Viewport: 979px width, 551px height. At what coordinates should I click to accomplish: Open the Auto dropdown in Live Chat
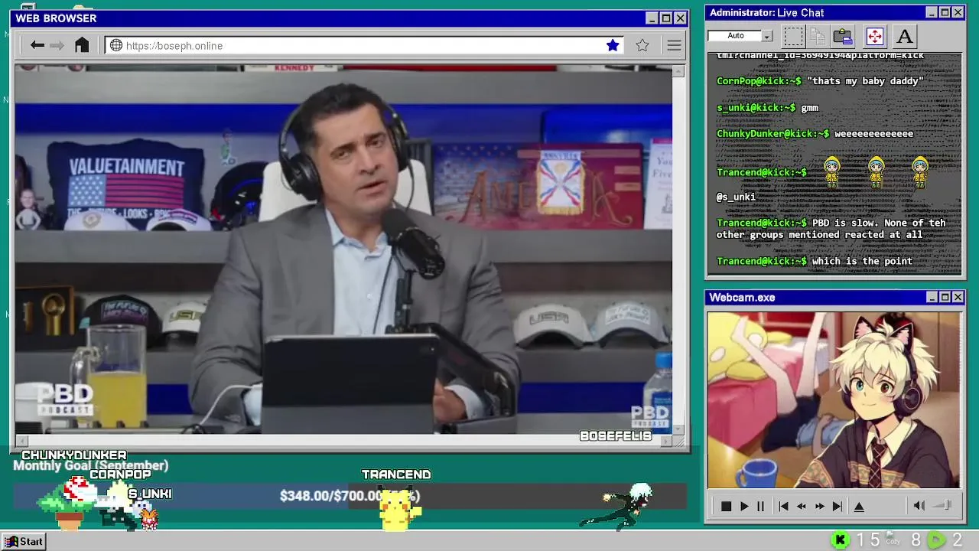(x=740, y=35)
